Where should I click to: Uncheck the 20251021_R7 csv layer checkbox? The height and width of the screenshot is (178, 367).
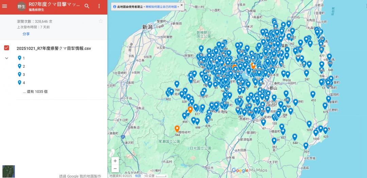(x=6, y=48)
